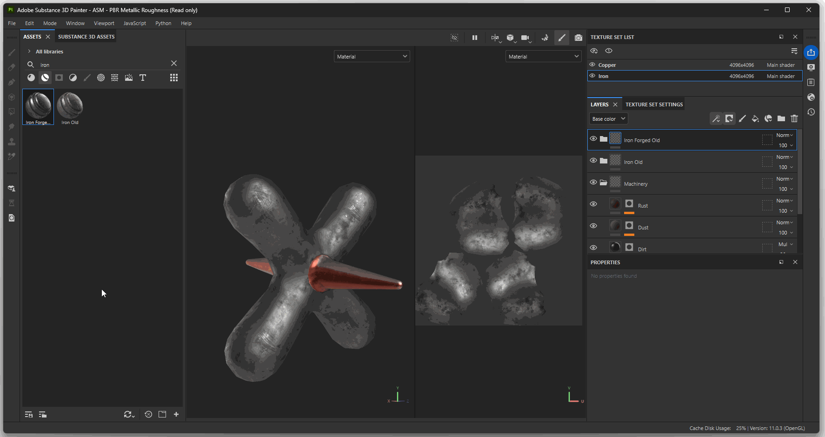Switch to the Texture Set Settings tab
This screenshot has width=825, height=437.
click(x=654, y=104)
